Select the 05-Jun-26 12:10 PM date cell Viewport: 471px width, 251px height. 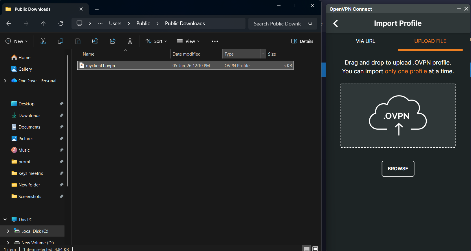pyautogui.click(x=191, y=66)
